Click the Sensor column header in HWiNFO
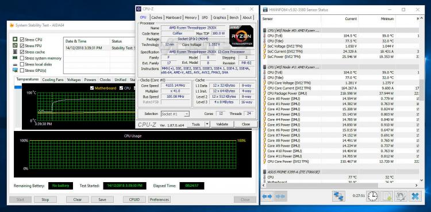431x212 pixels. tap(291, 19)
